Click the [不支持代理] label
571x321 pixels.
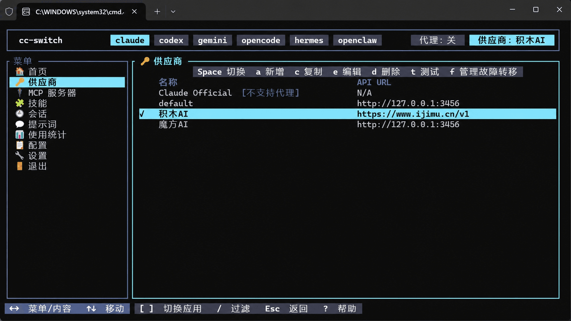[270, 93]
